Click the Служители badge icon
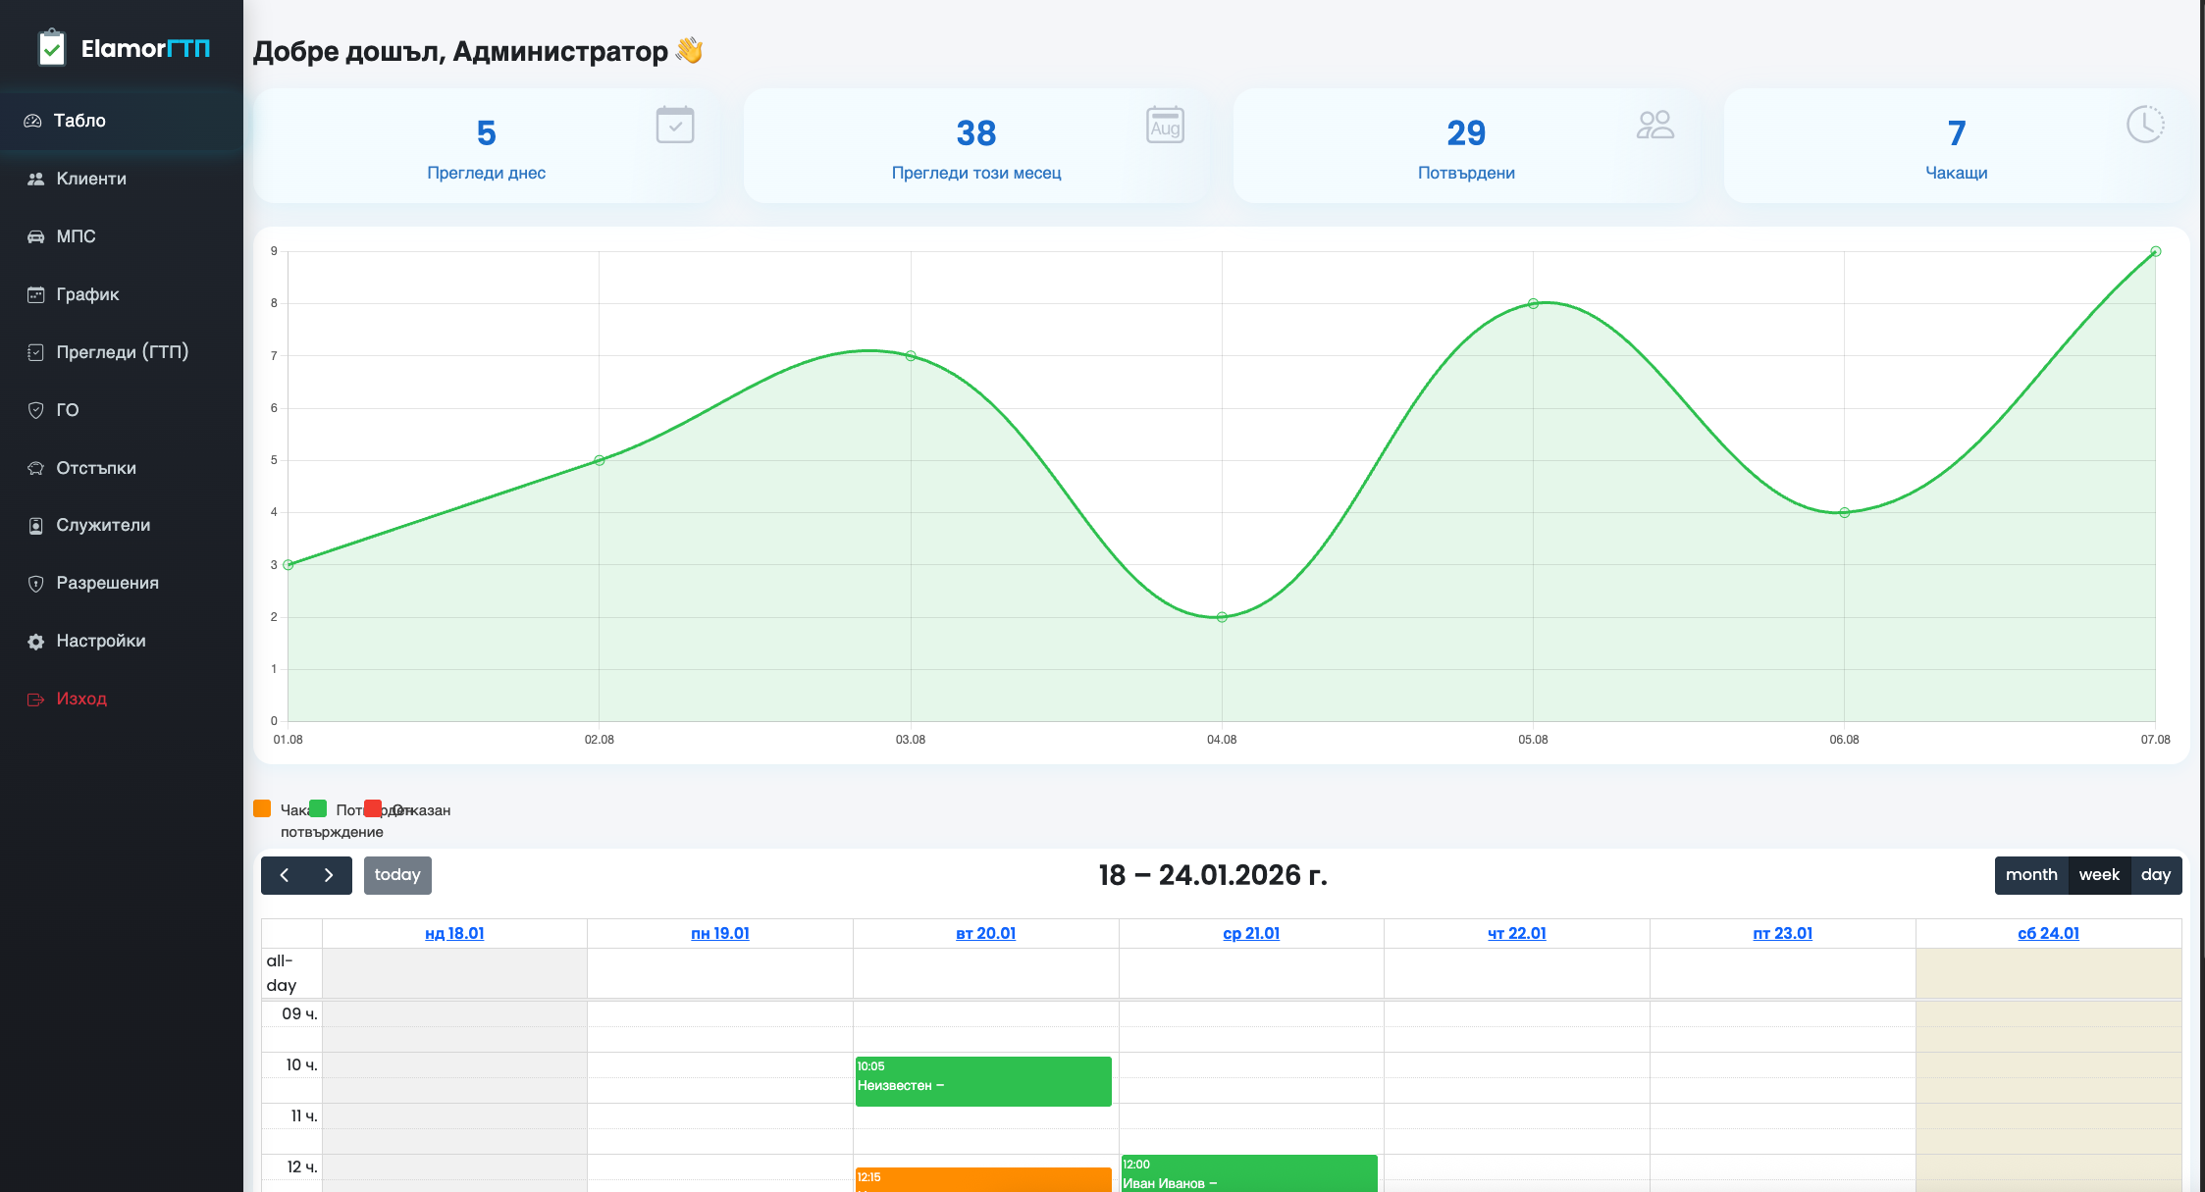The image size is (2205, 1192). (36, 526)
